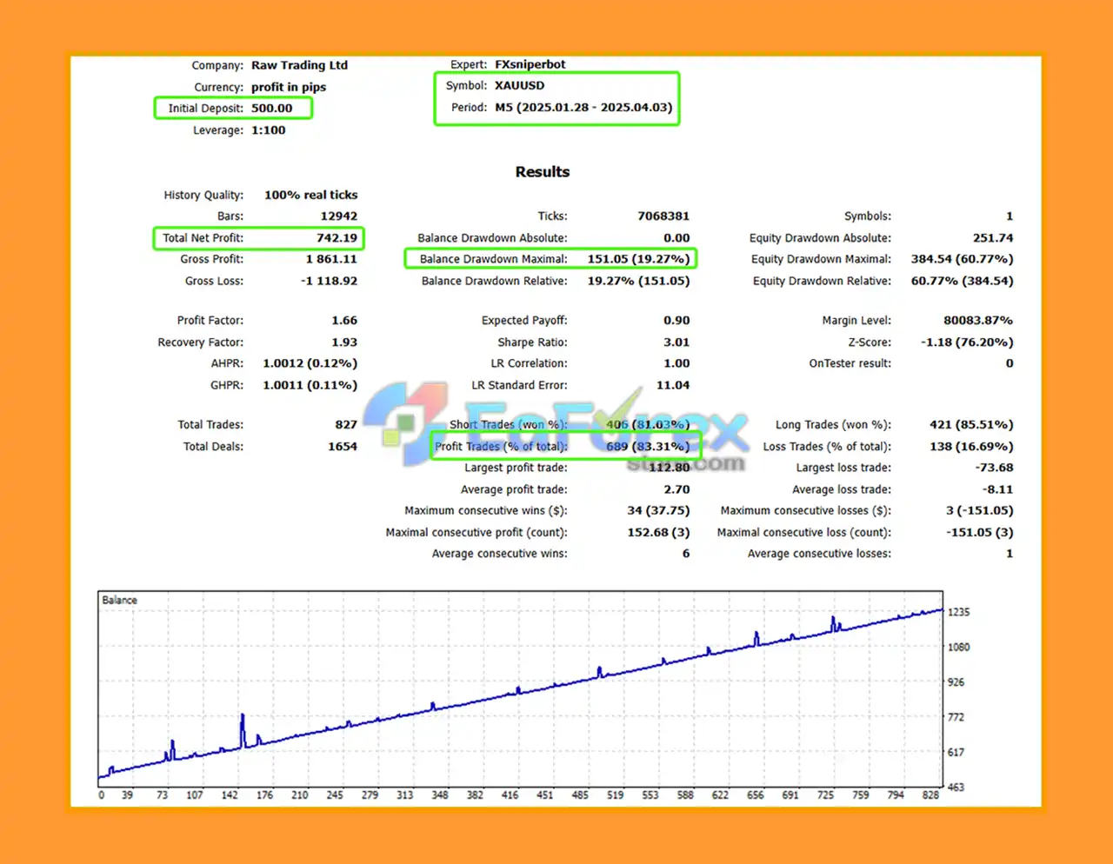The image size is (1113, 864).
Task: Click the Company value "Raw Trading Ltd"
Action: [x=299, y=65]
